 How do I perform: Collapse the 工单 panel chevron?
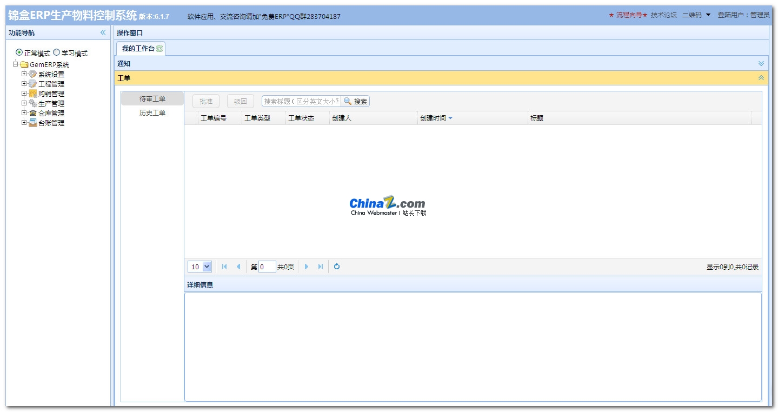tap(761, 78)
